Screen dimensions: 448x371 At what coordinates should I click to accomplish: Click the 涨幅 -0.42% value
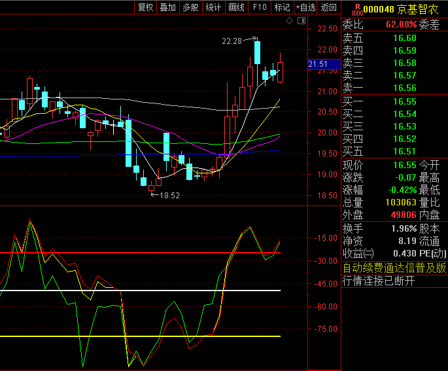(402, 190)
